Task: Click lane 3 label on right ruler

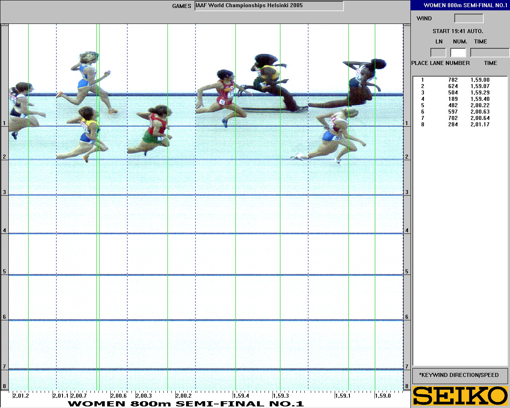Action: coord(407,192)
